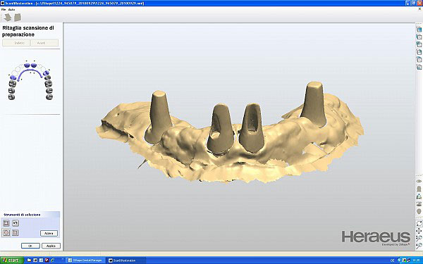Image resolution: width=423 pixels, height=264 pixels.
Task: Open the File menu
Action: (4, 9)
